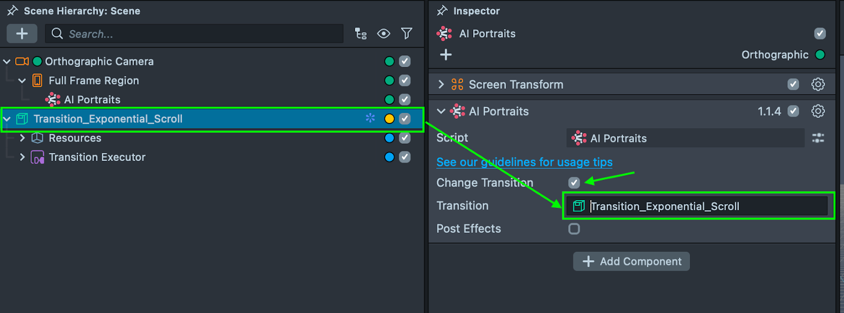The width and height of the screenshot is (844, 313).
Task: Expand the Screen Transform component
Action: click(x=441, y=84)
